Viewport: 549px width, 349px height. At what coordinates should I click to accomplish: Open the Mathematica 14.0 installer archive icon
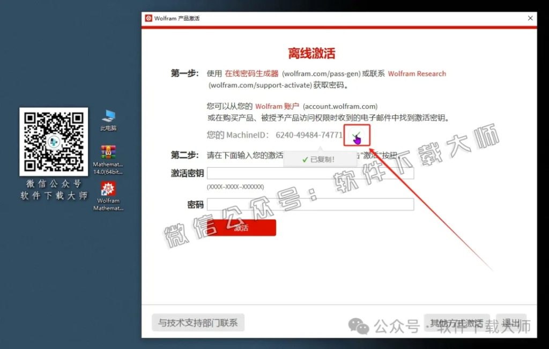(107, 151)
